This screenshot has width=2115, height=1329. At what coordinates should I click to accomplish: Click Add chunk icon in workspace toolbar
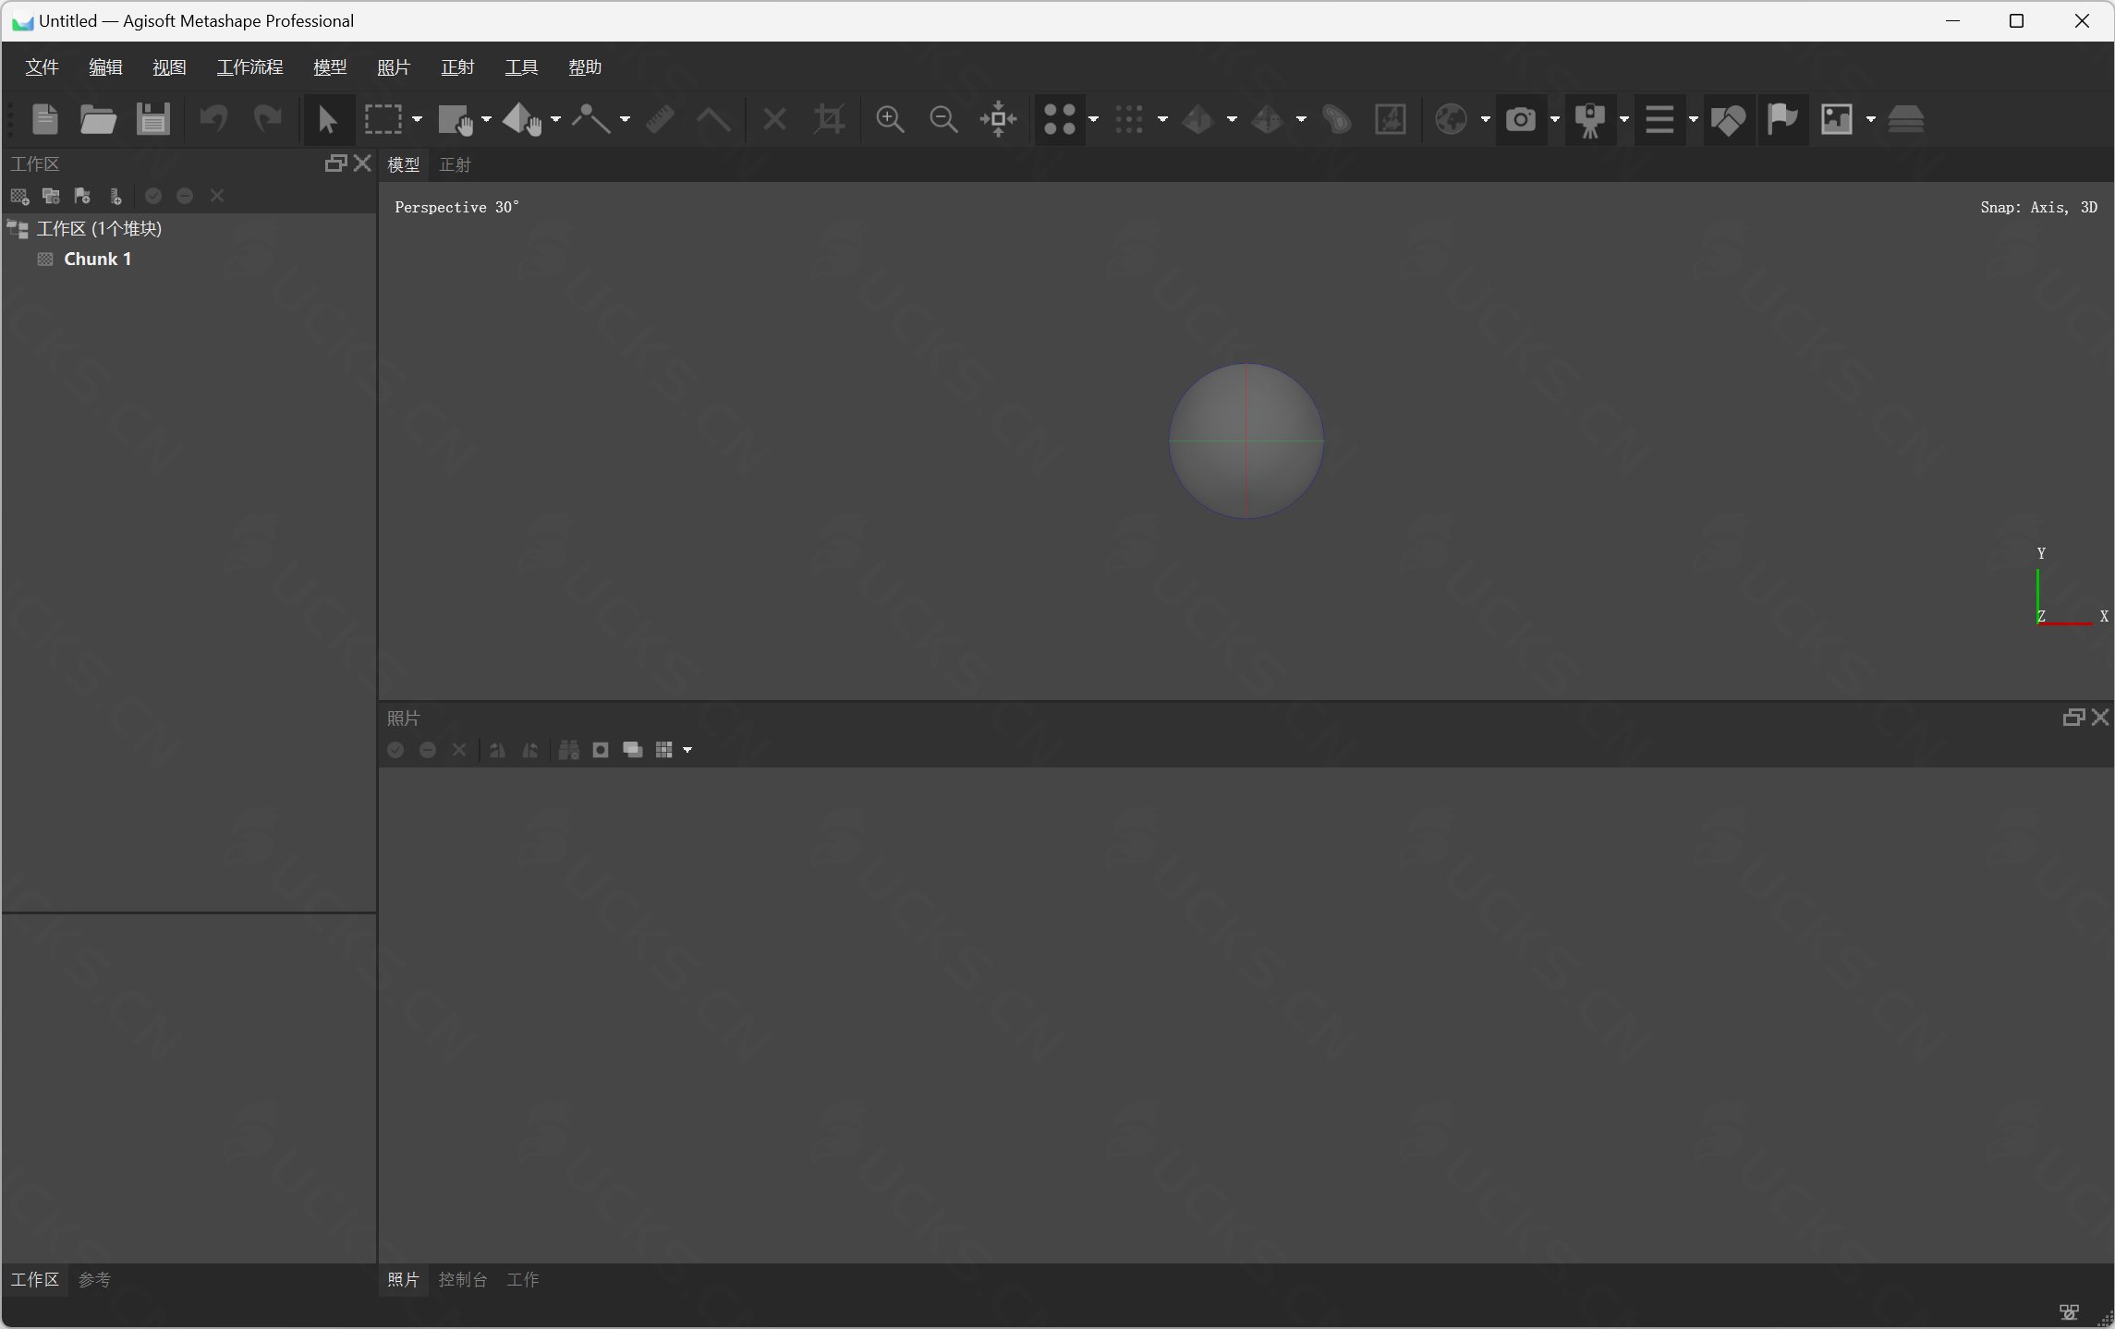tap(19, 196)
